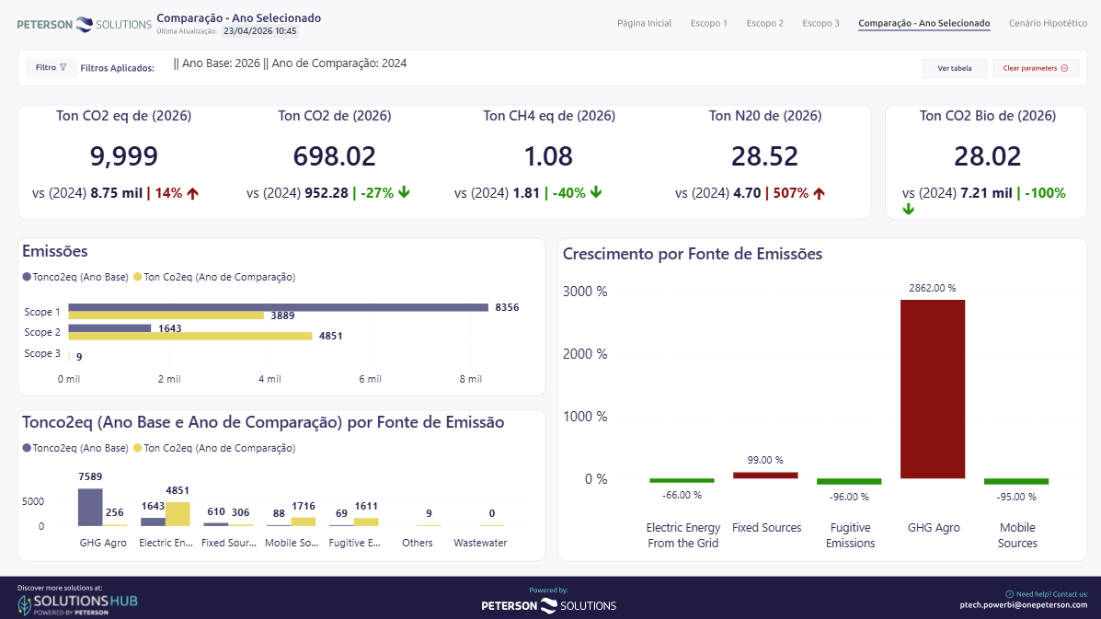
Task: Click Crescimento por Fonte de Emissões title
Action: coord(693,254)
